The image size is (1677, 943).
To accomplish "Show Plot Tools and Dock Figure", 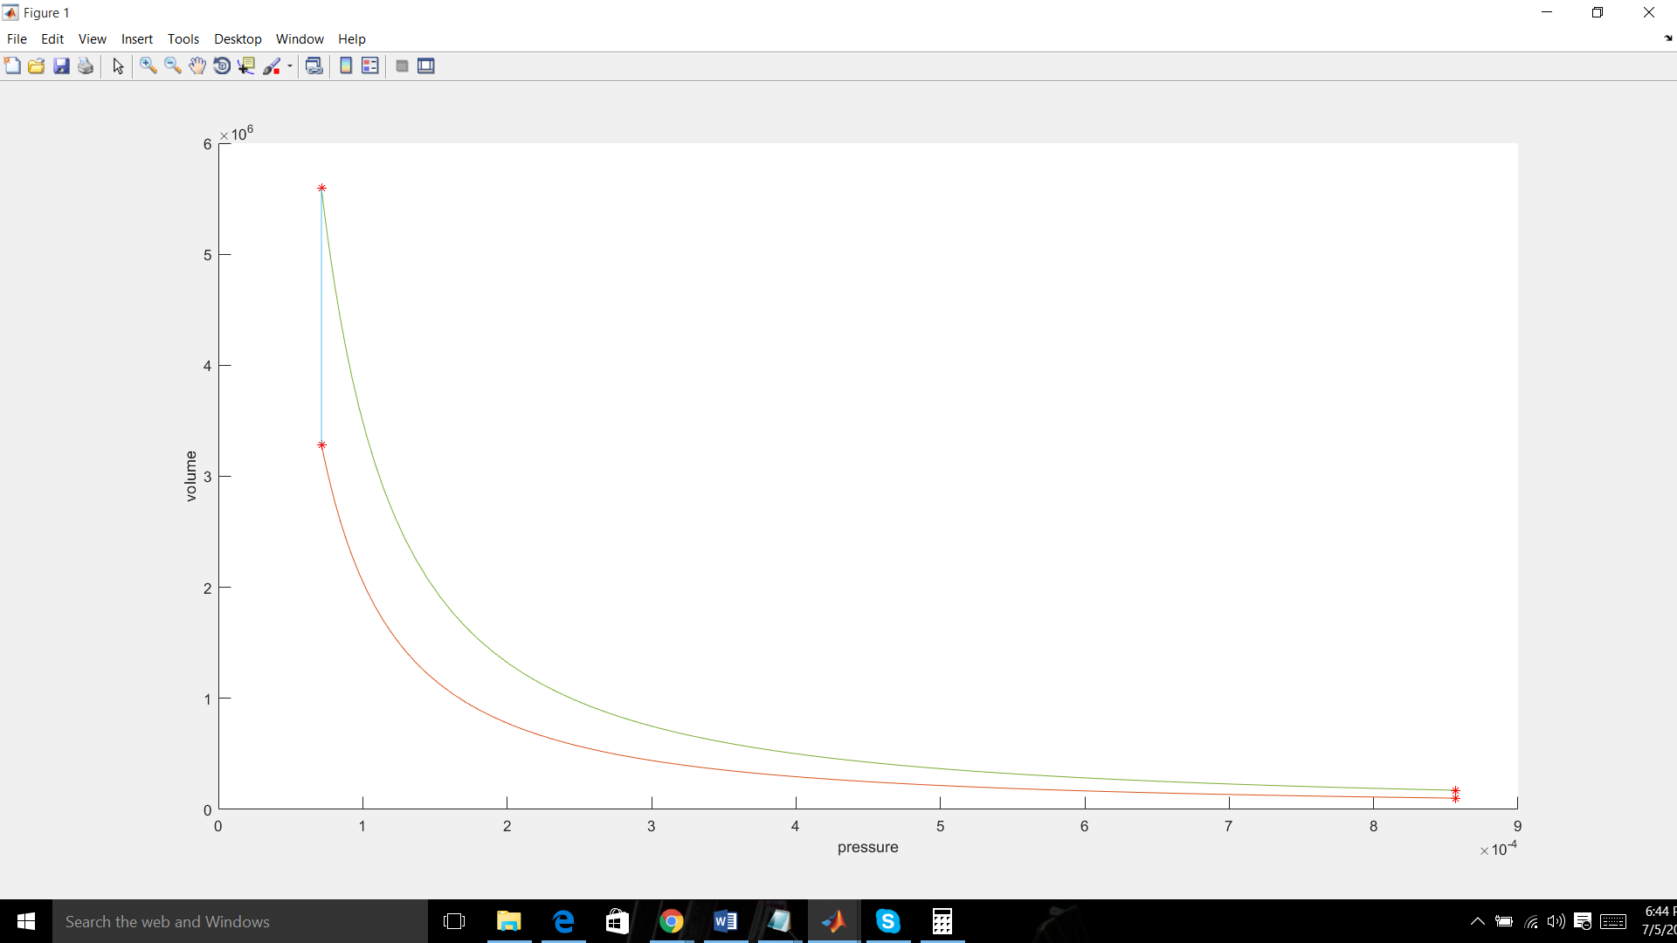I will click(425, 65).
